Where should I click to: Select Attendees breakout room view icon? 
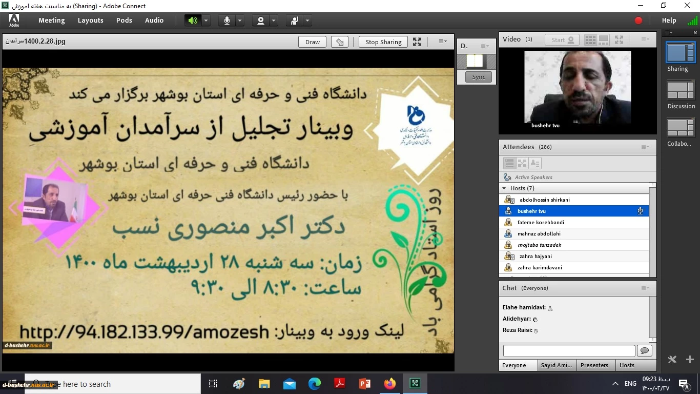[522, 163]
